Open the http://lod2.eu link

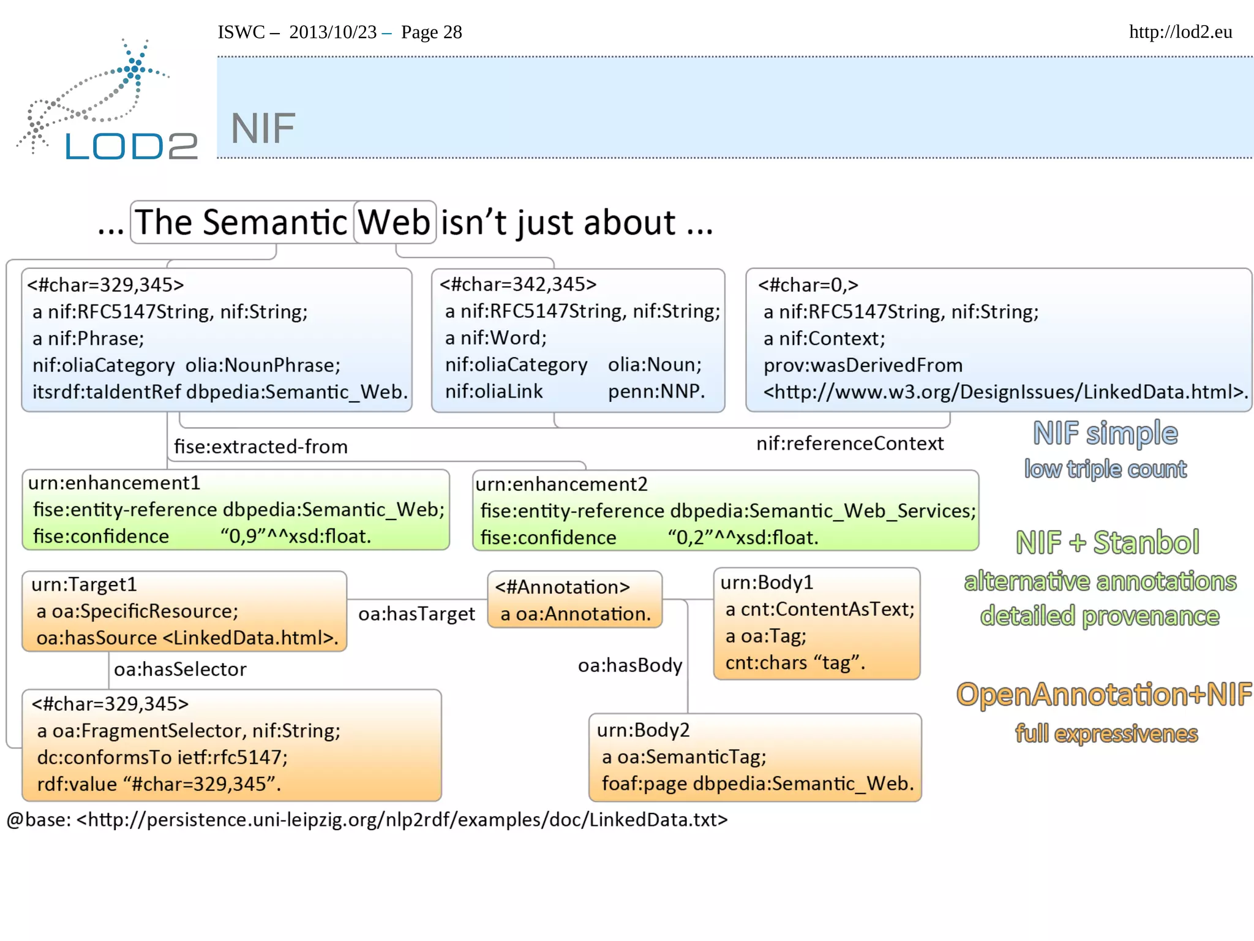point(1180,32)
